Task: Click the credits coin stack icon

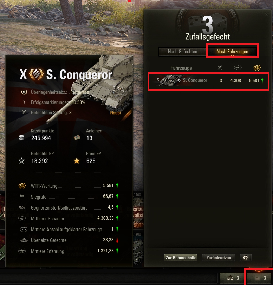Action: (x=22, y=138)
